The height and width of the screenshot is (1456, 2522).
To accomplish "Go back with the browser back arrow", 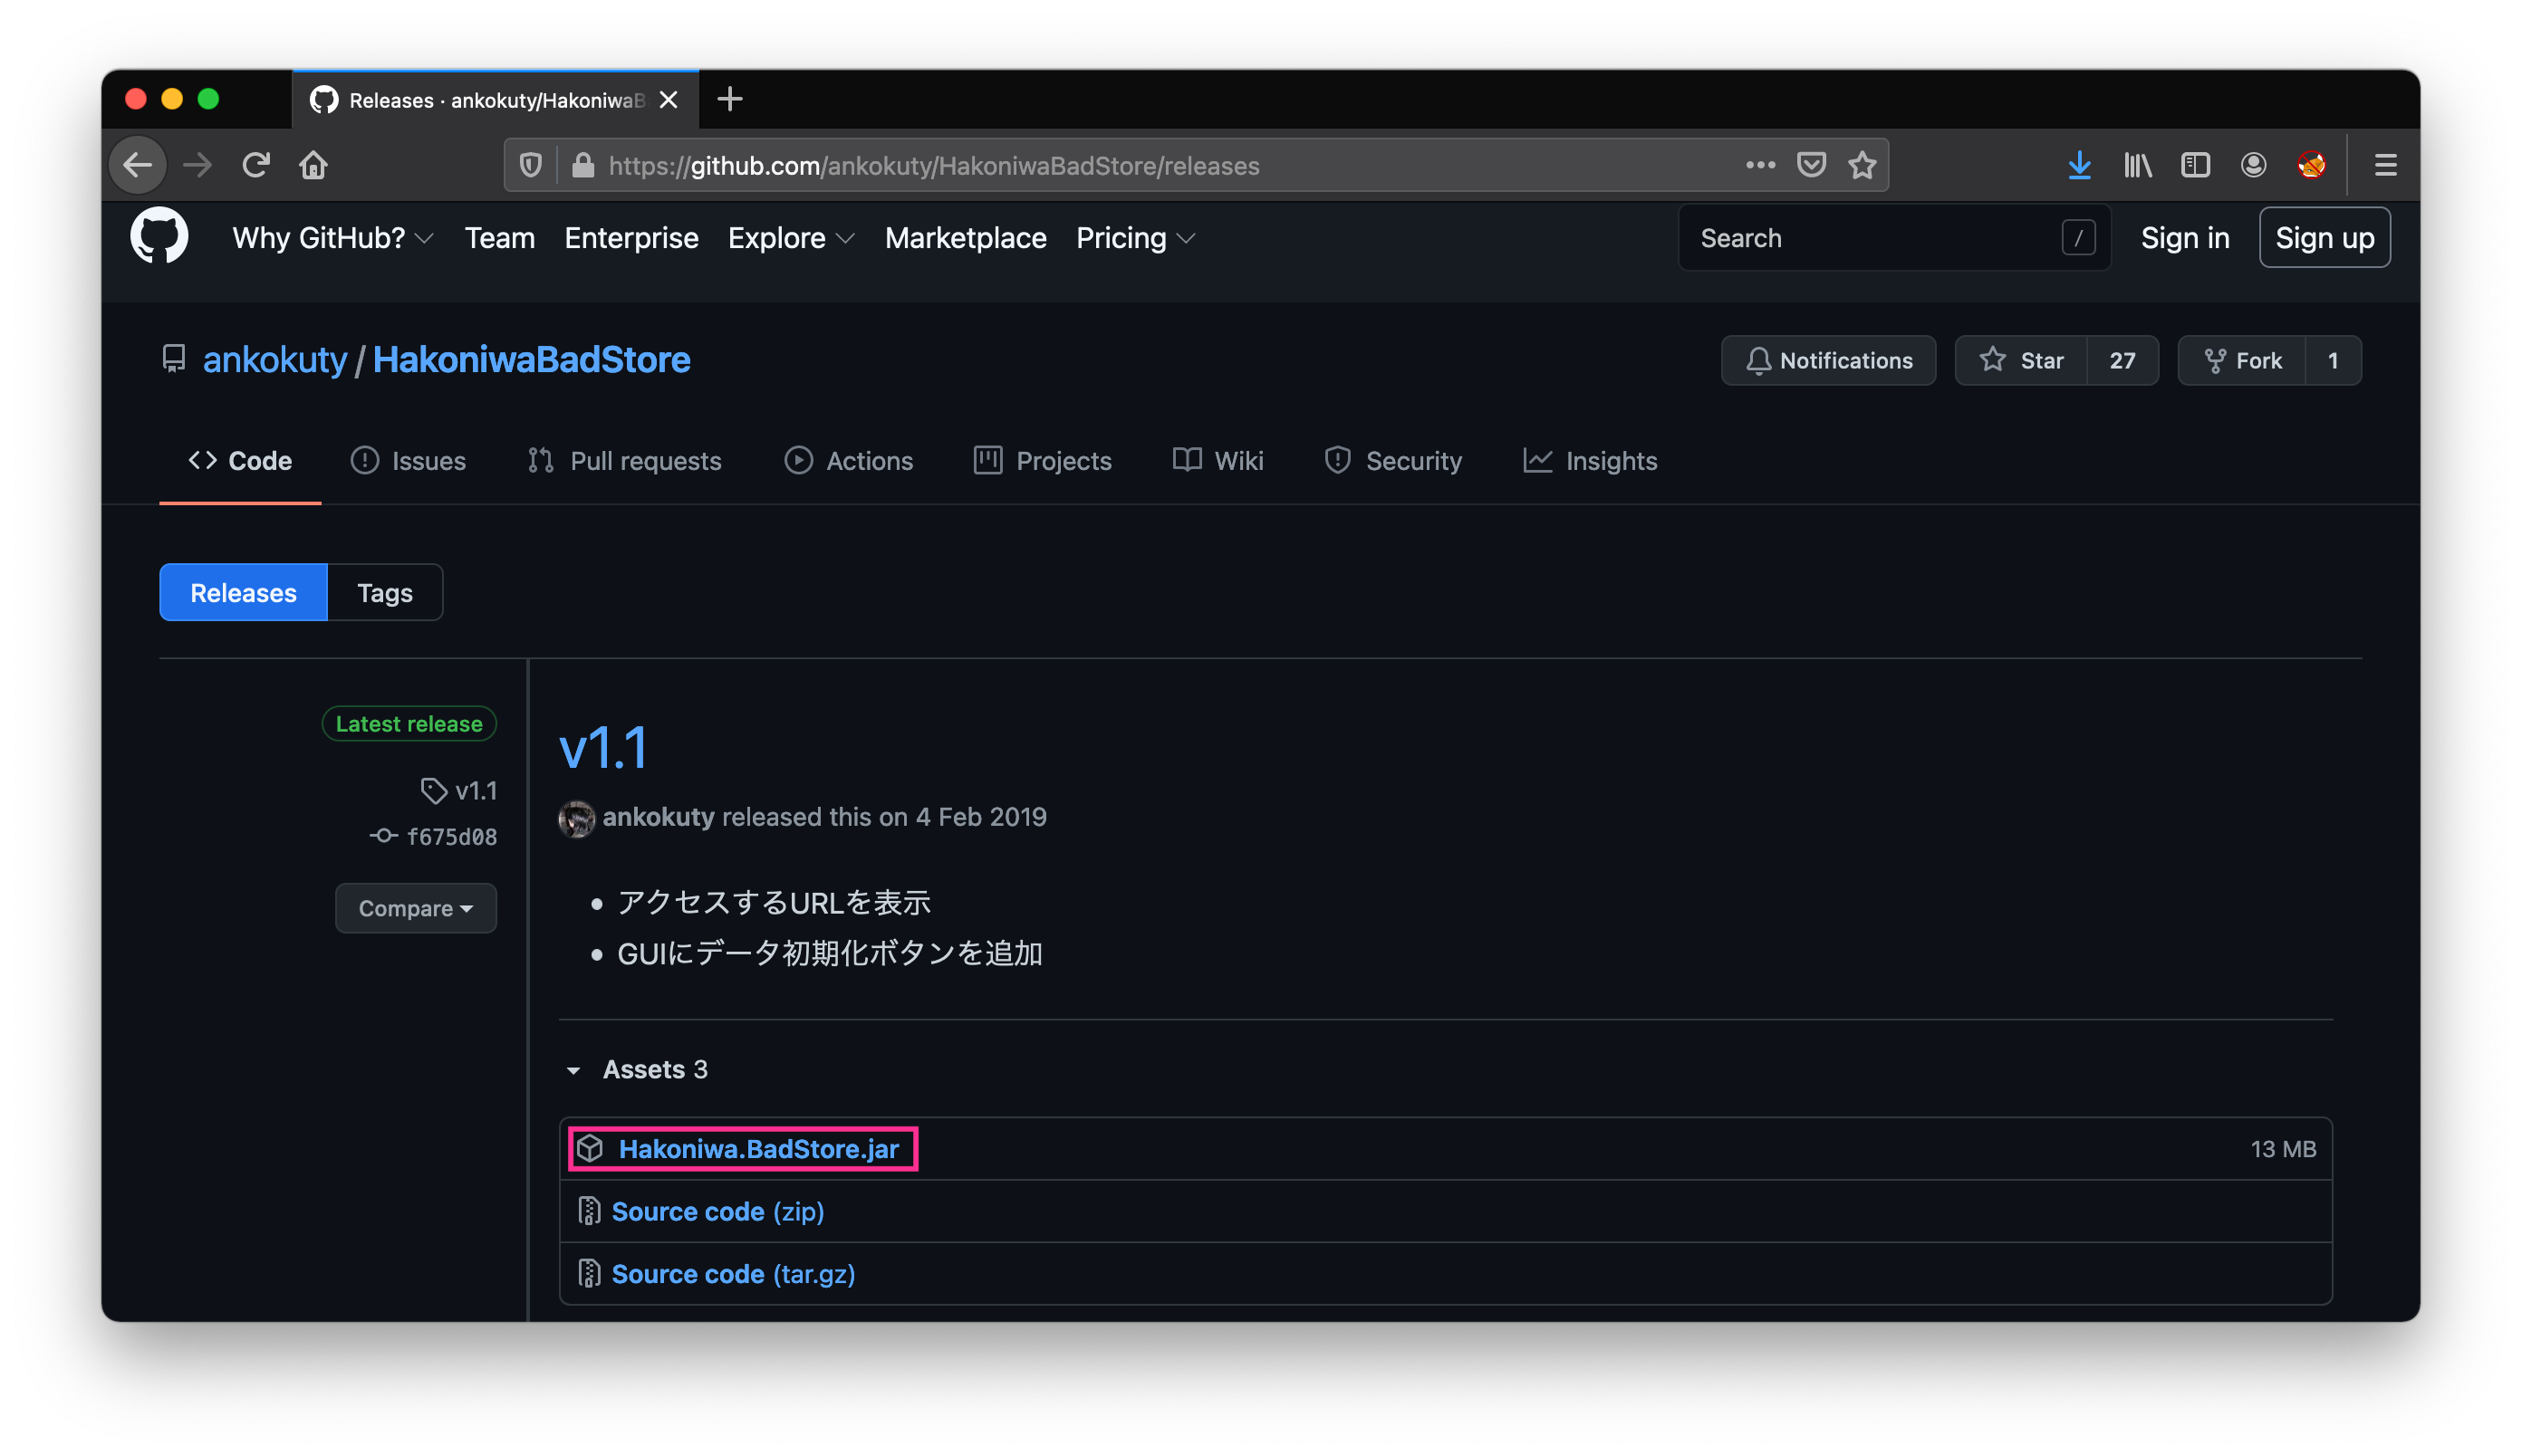I will pos(137,165).
